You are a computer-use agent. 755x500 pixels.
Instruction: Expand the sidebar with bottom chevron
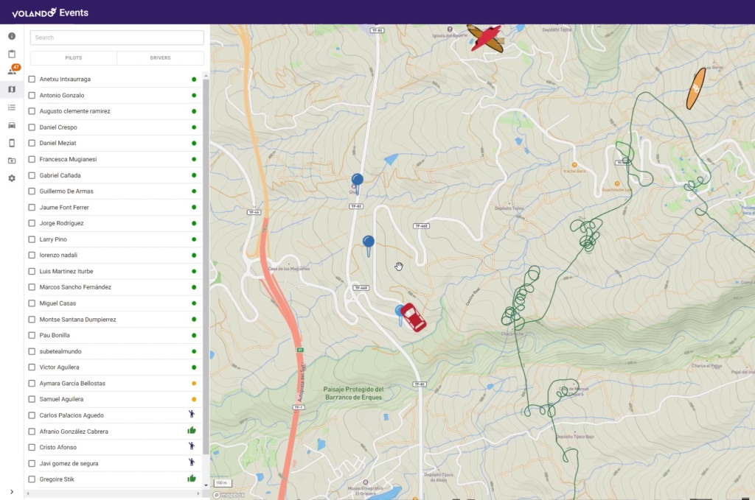point(12,492)
